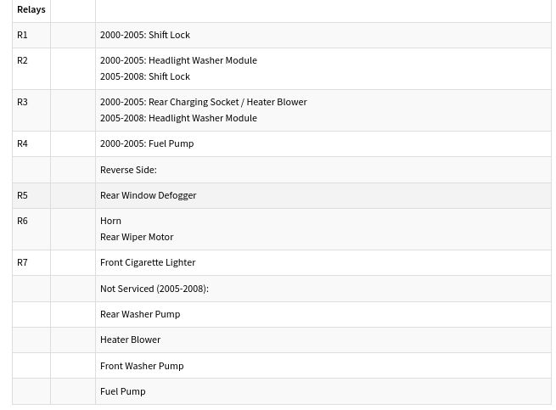The image size is (556, 410).
Task: Click the Rear Wiper Motor text
Action: click(137, 237)
